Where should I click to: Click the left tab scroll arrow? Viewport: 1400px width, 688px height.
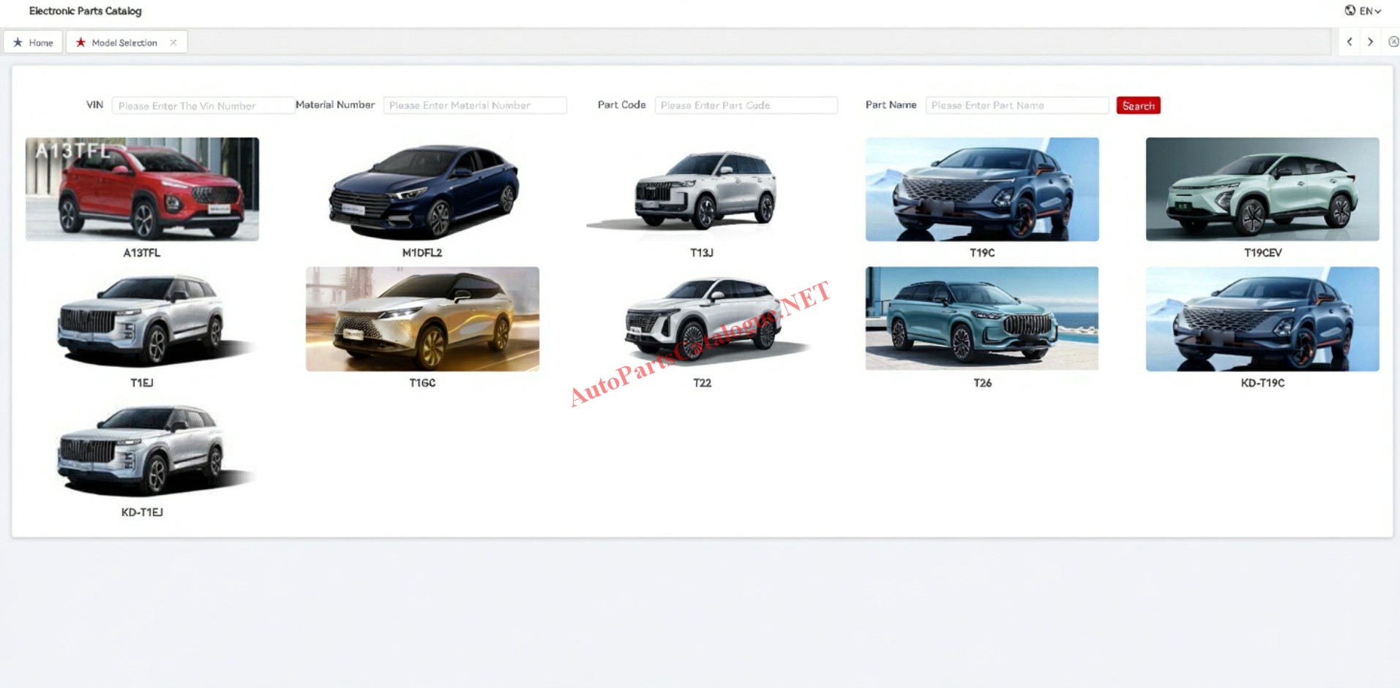coord(1350,42)
